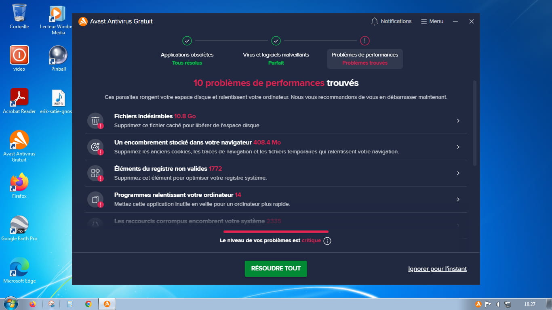This screenshot has width=552, height=310.
Task: Minimize the Avast window
Action: click(455, 21)
